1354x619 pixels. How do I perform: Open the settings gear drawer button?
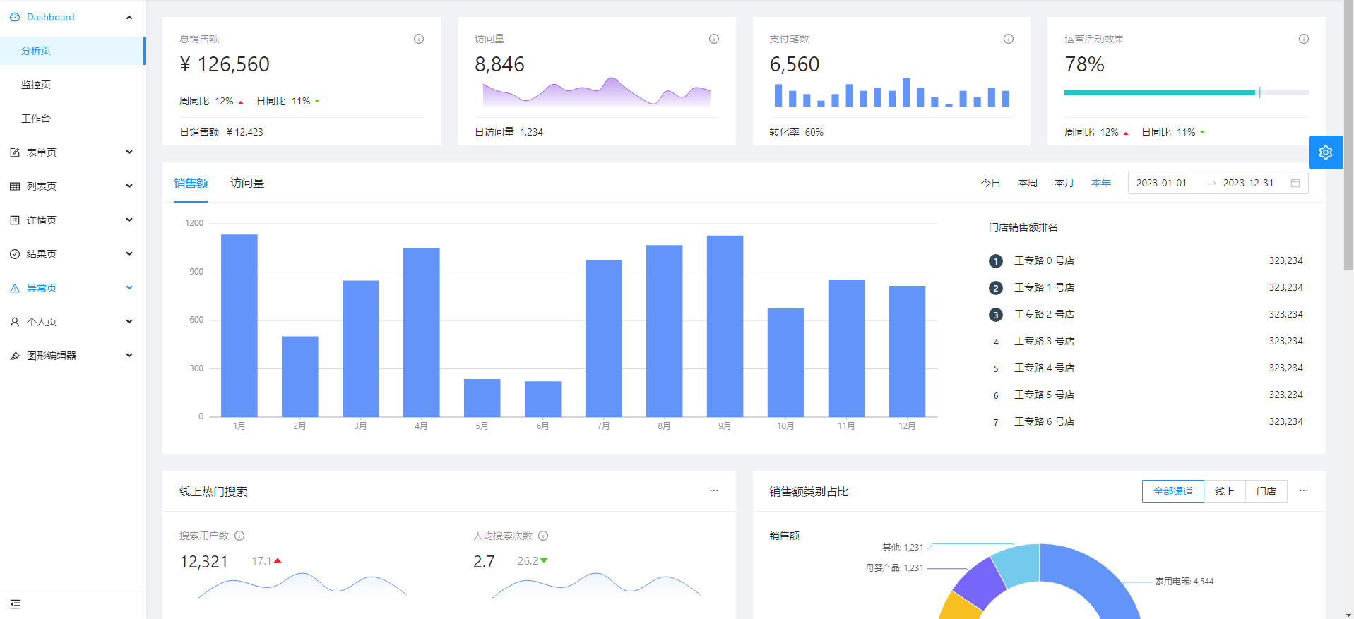click(1326, 152)
